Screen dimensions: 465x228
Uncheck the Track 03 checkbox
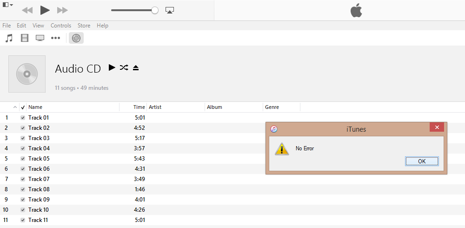point(23,138)
